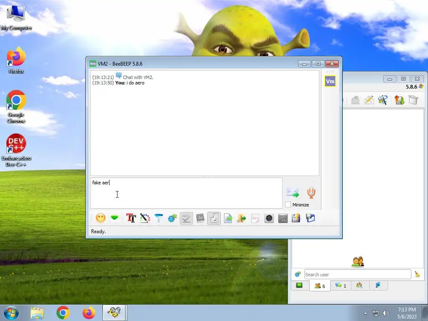Screen dimensions: 428x321
Task: Click in the message text box
Action: click(x=186, y=193)
